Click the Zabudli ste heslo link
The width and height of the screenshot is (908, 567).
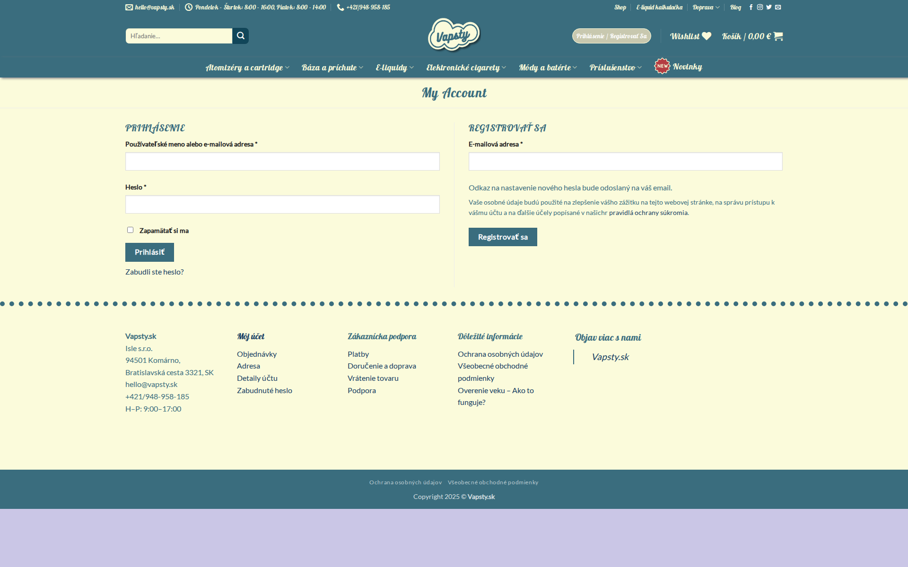pos(154,272)
